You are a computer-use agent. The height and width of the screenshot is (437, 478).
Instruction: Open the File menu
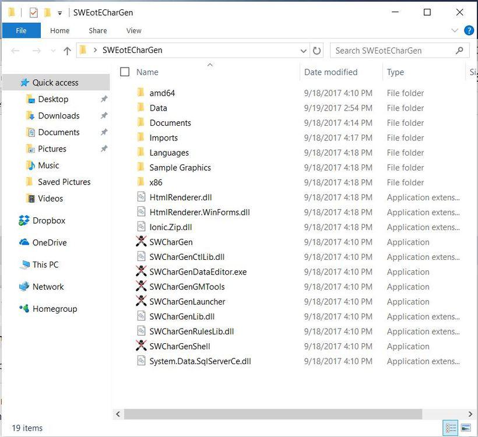coord(21,30)
